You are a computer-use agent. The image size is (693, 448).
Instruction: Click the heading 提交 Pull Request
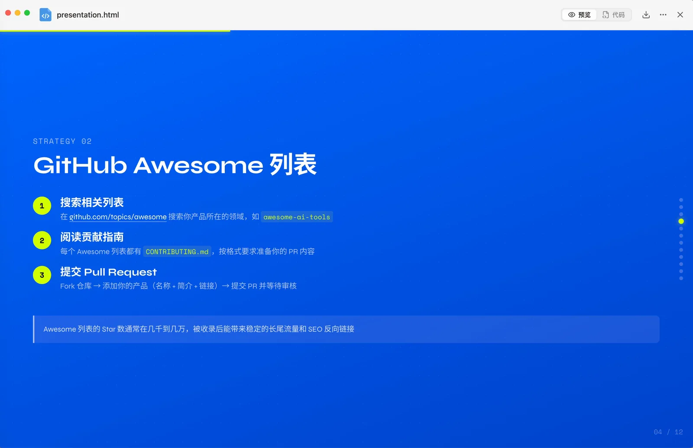coord(108,272)
